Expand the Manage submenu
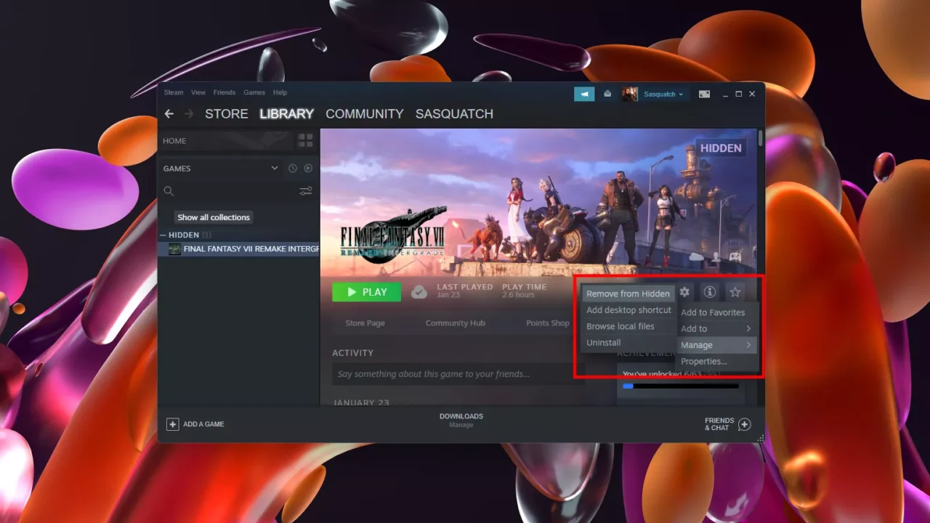The image size is (930, 523). (718, 345)
